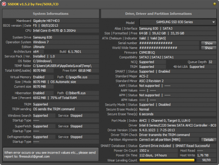Click Driver transmits the TRIM command text
Screen dimensions: 219x165
(x=165, y=135)
